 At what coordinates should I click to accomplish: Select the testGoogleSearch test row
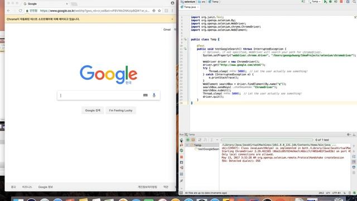207,149
